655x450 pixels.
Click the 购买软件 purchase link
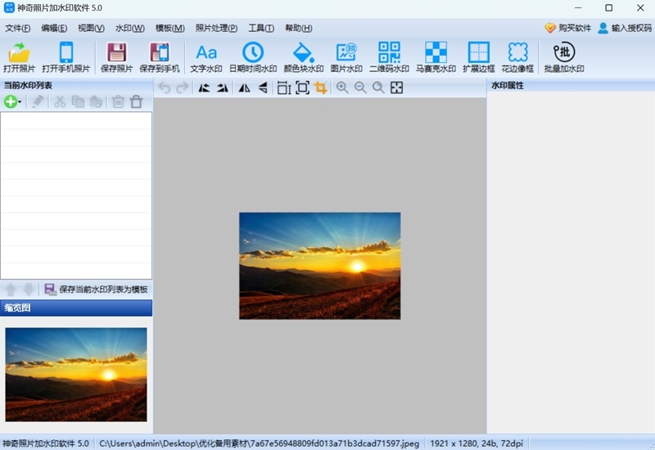[x=568, y=28]
